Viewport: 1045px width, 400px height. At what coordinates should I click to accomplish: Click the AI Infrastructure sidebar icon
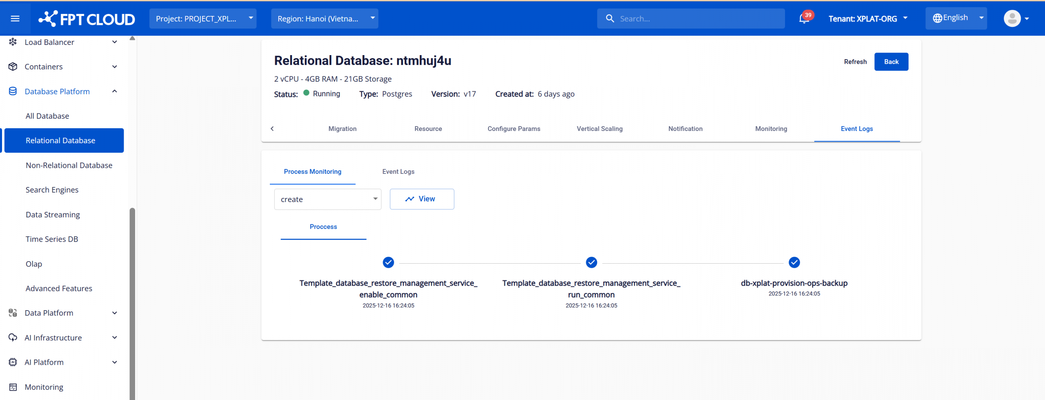tap(13, 338)
